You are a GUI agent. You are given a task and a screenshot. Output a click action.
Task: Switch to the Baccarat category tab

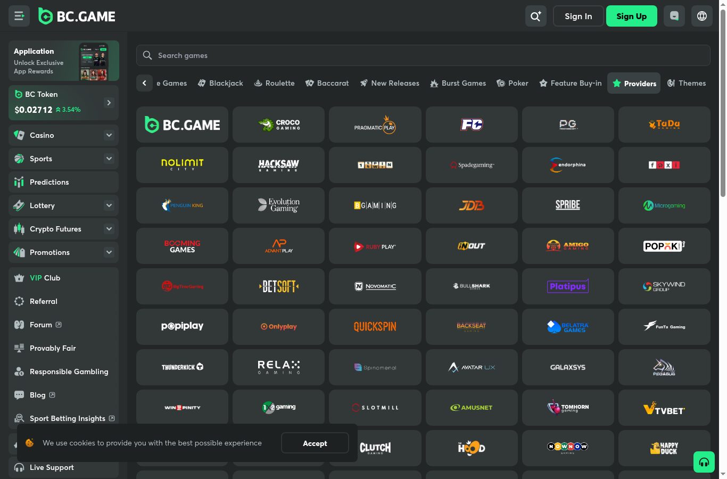(x=327, y=83)
